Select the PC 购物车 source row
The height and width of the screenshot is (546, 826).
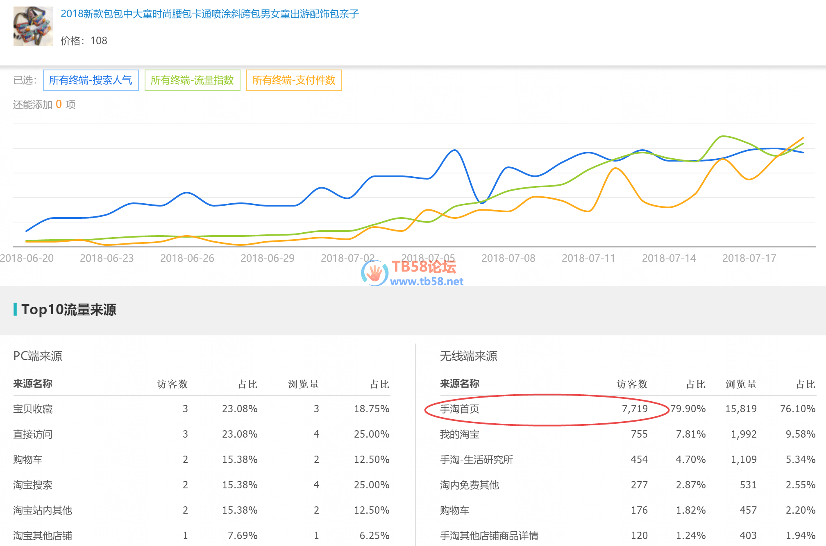202,460
